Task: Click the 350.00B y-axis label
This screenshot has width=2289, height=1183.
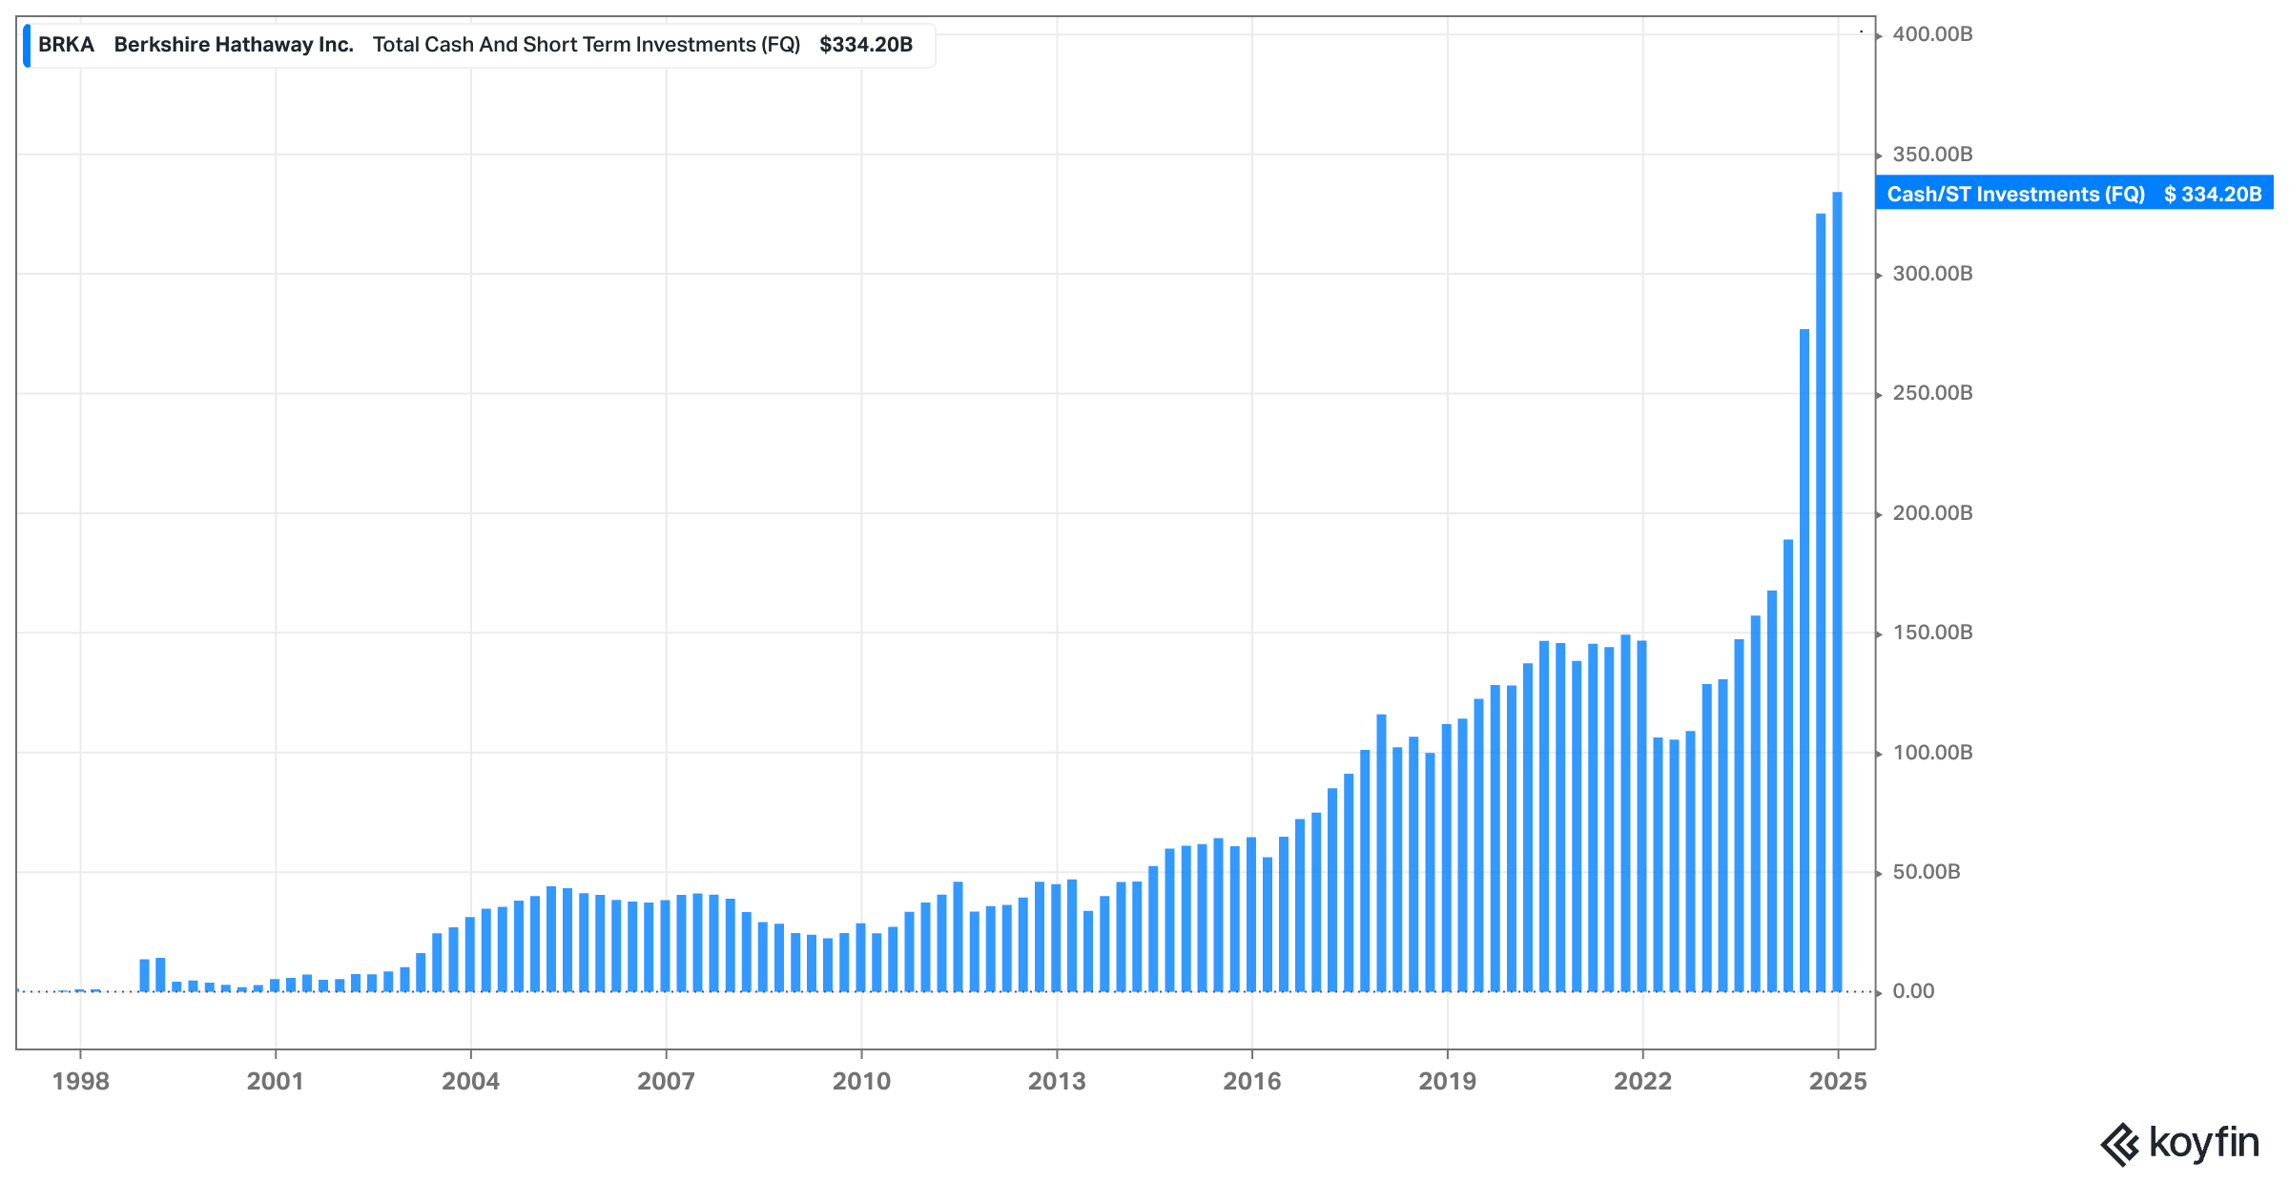Action: pos(1932,155)
